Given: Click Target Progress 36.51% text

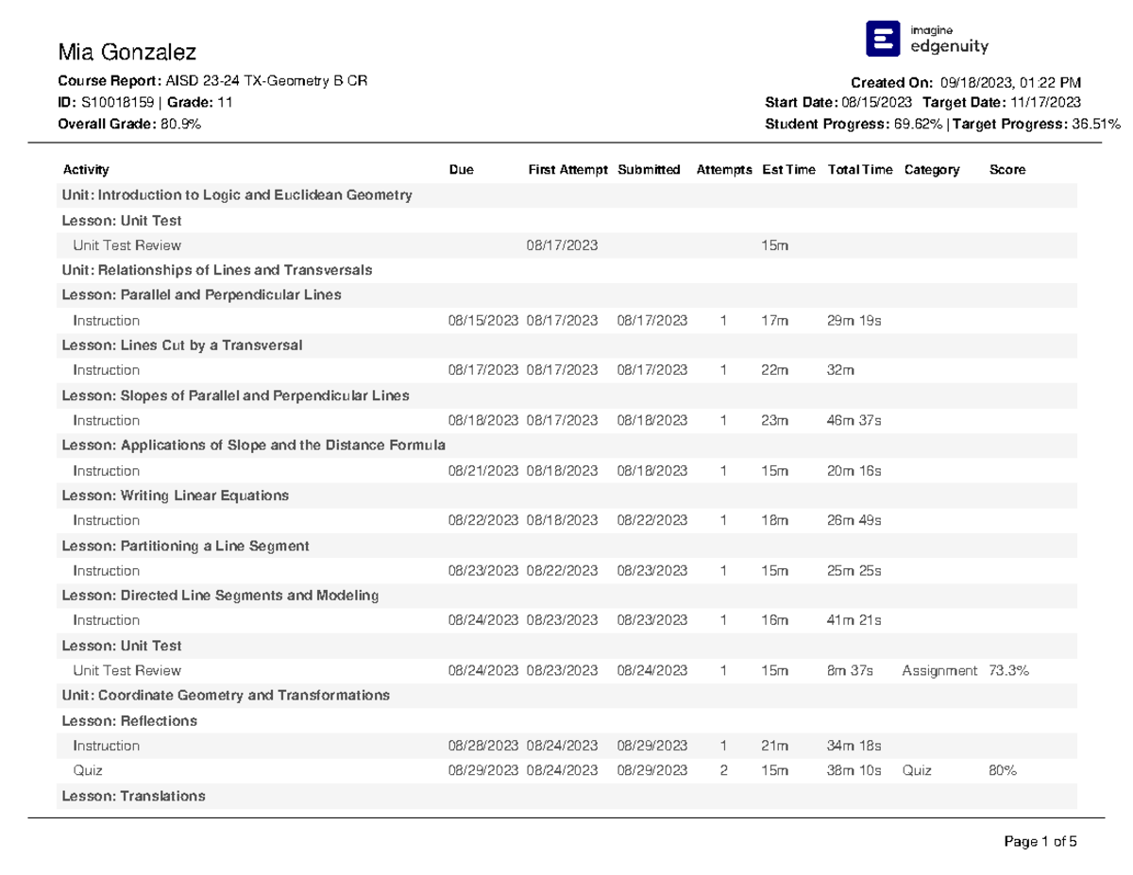Looking at the screenshot, I should coord(1037,124).
